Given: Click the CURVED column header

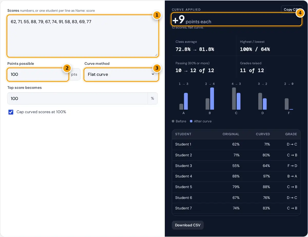Looking at the screenshot, I should click(x=263, y=134).
